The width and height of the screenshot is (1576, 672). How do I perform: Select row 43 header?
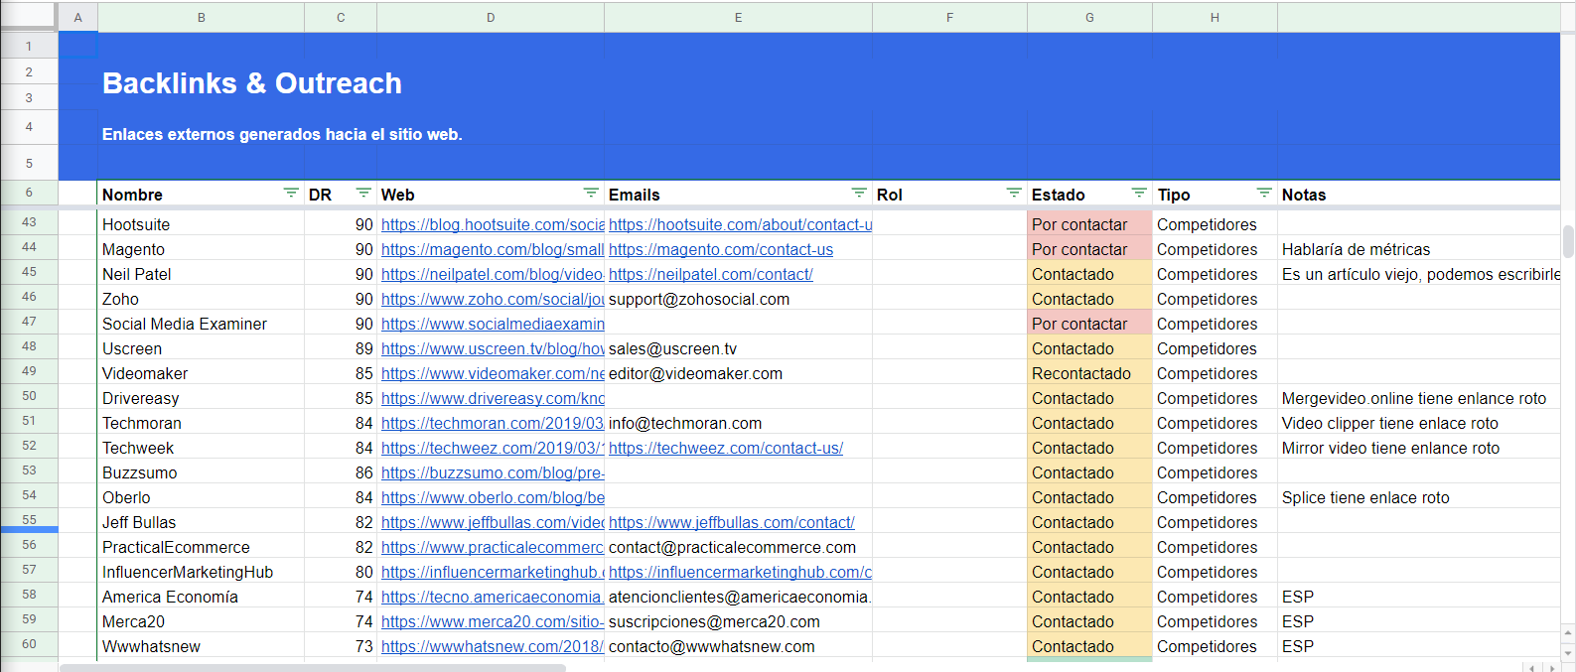coord(29,222)
